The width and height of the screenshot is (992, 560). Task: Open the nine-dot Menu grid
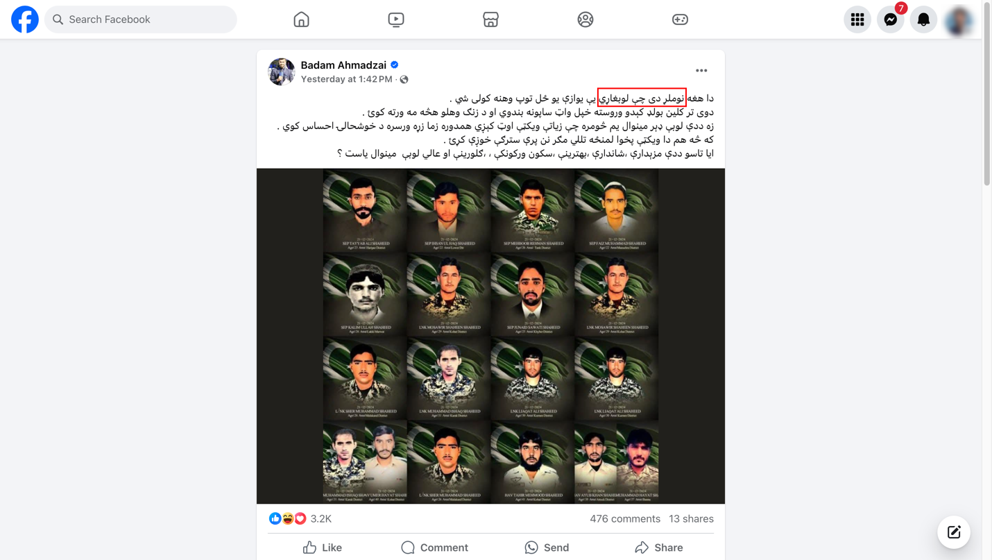coord(857,19)
